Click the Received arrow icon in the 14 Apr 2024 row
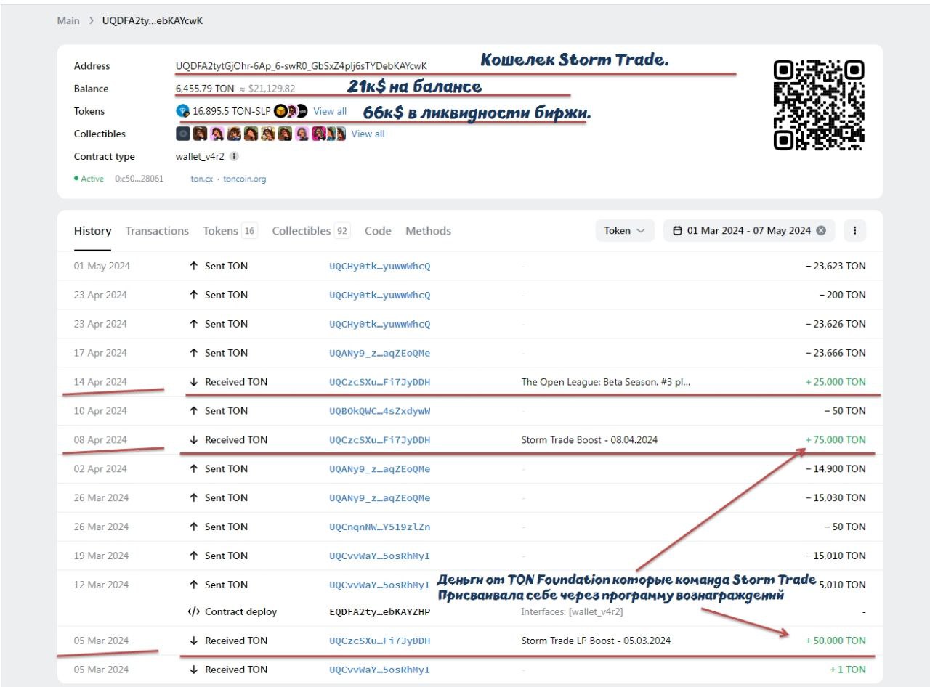This screenshot has width=930, height=687. tap(193, 382)
